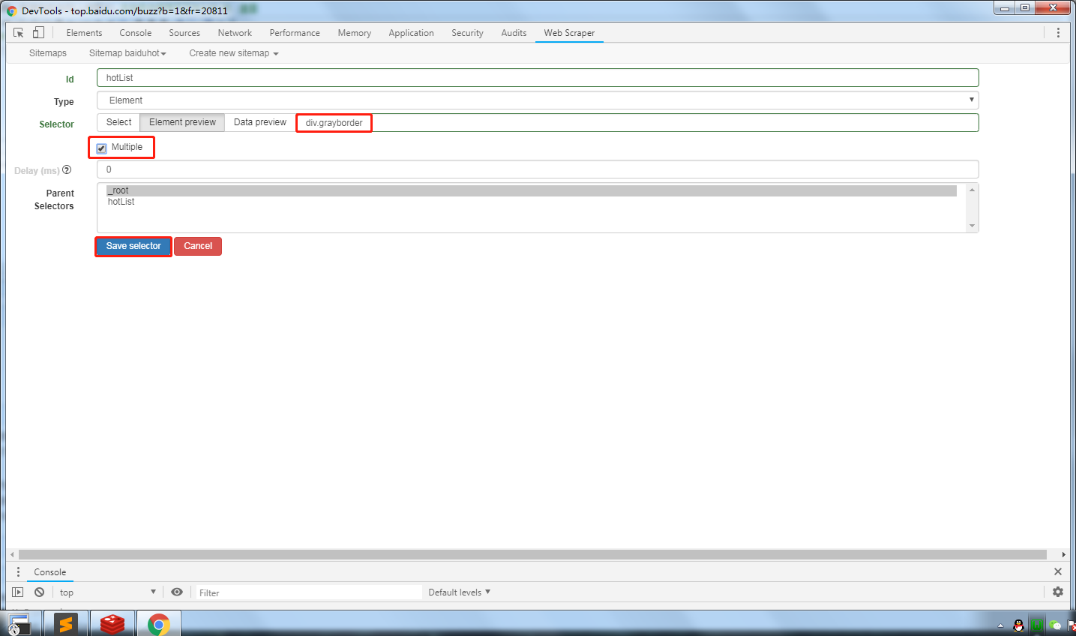The height and width of the screenshot is (636, 1076).
Task: Click the Delay help question mark icon
Action: tap(67, 170)
